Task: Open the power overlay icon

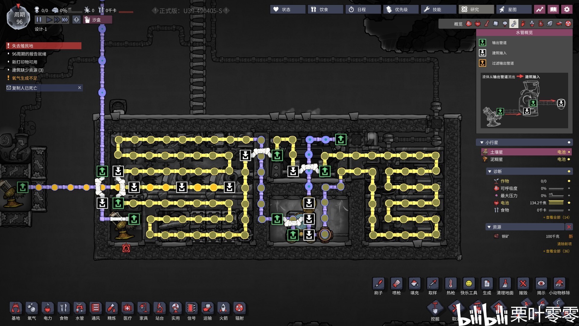Action: pyautogui.click(x=478, y=24)
